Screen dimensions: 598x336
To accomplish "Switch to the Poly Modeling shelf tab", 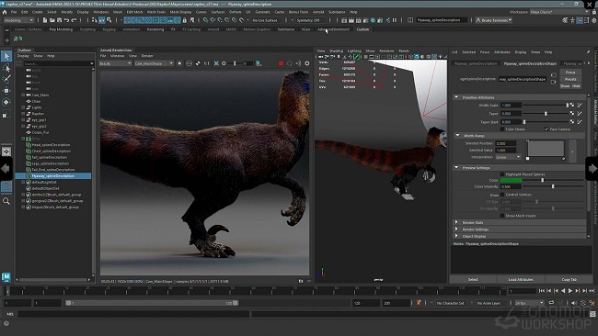I will 61,29.
